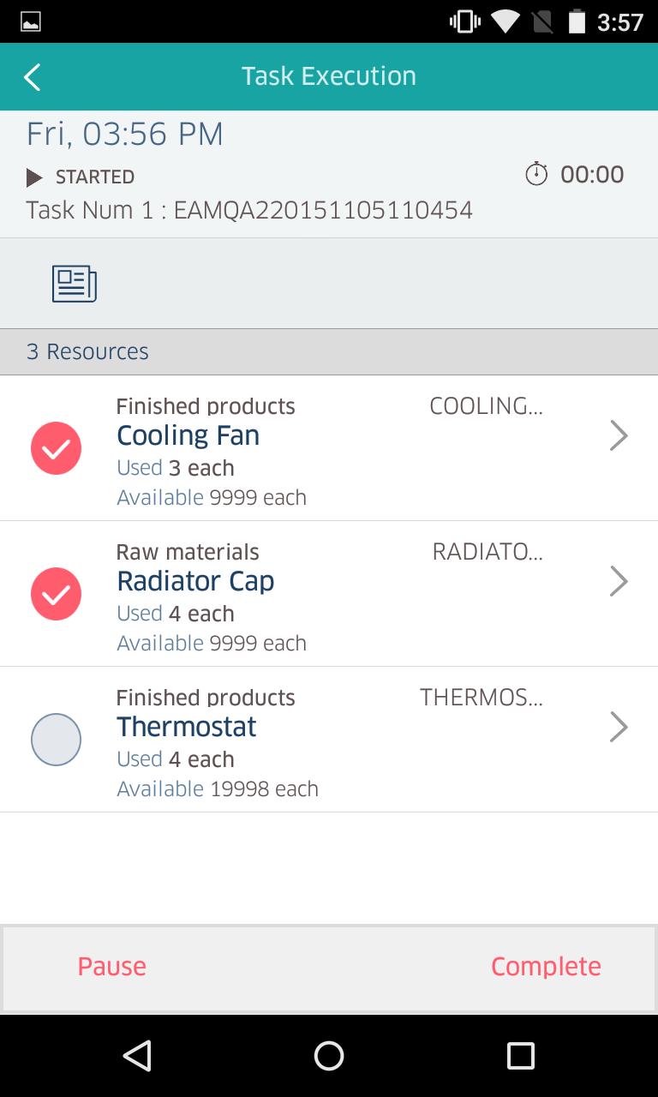This screenshot has width=658, height=1097.
Task: Uncheck the Radiator Cap resource checkmark
Action: tap(57, 594)
